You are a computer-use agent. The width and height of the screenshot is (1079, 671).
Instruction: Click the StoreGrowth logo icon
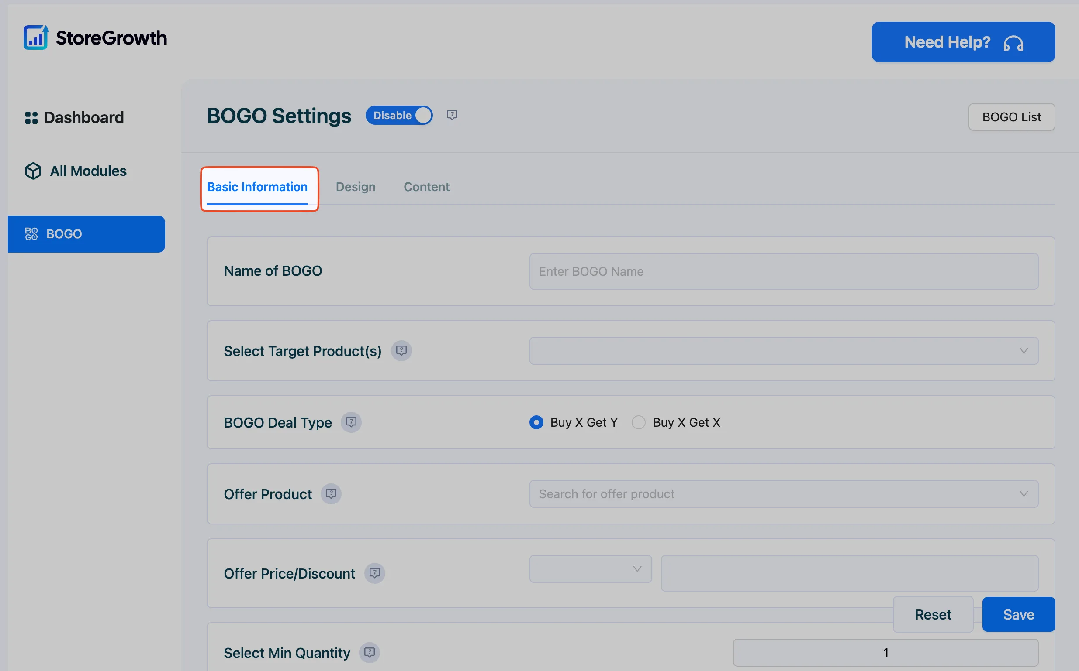coord(36,37)
